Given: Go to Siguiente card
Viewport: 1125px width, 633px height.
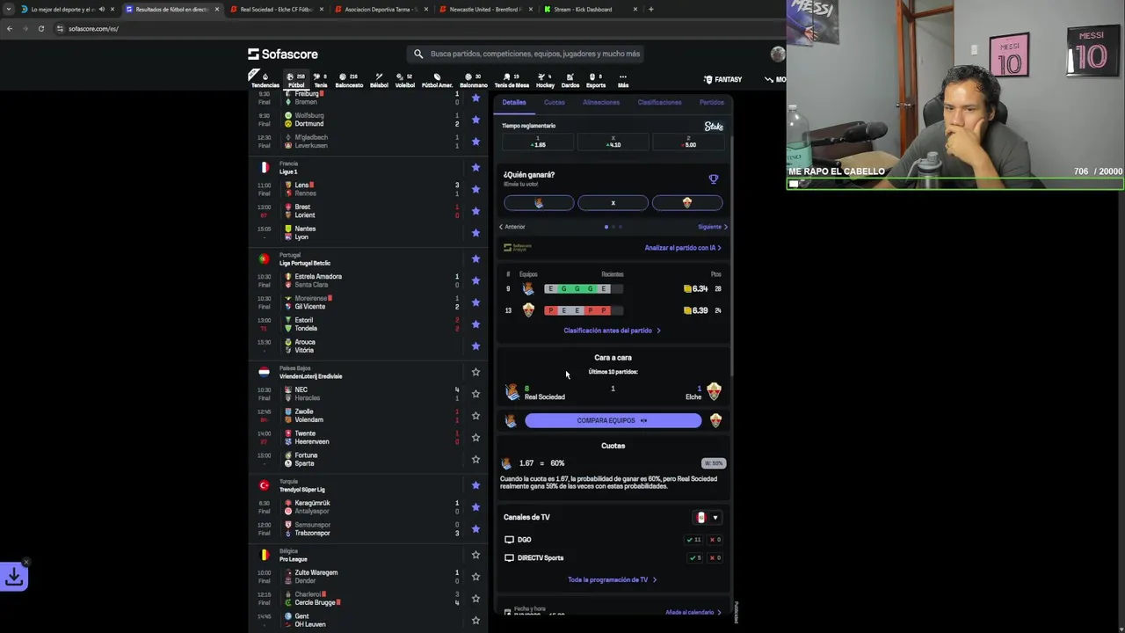Looking at the screenshot, I should [713, 227].
